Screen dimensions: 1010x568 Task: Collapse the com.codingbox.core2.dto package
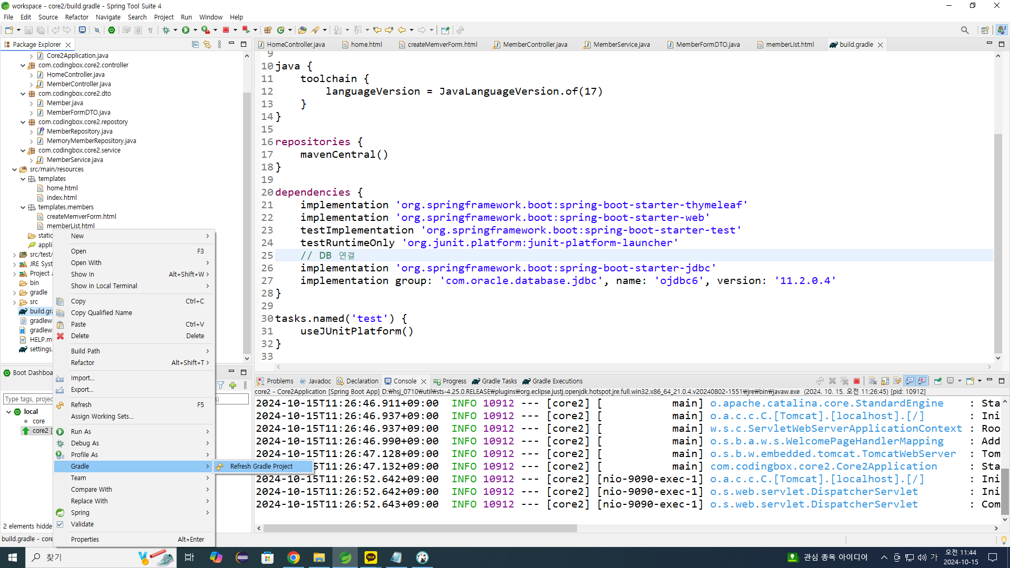click(x=23, y=94)
